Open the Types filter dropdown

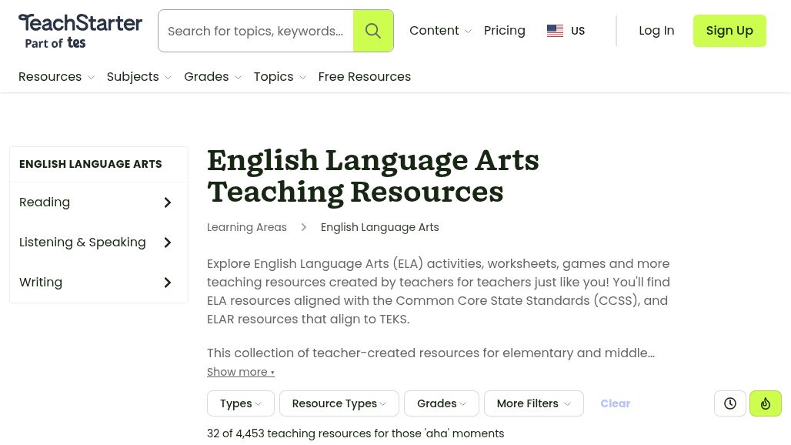240,403
